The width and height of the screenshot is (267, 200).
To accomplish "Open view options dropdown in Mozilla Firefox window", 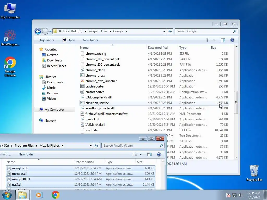I will click(x=141, y=154).
